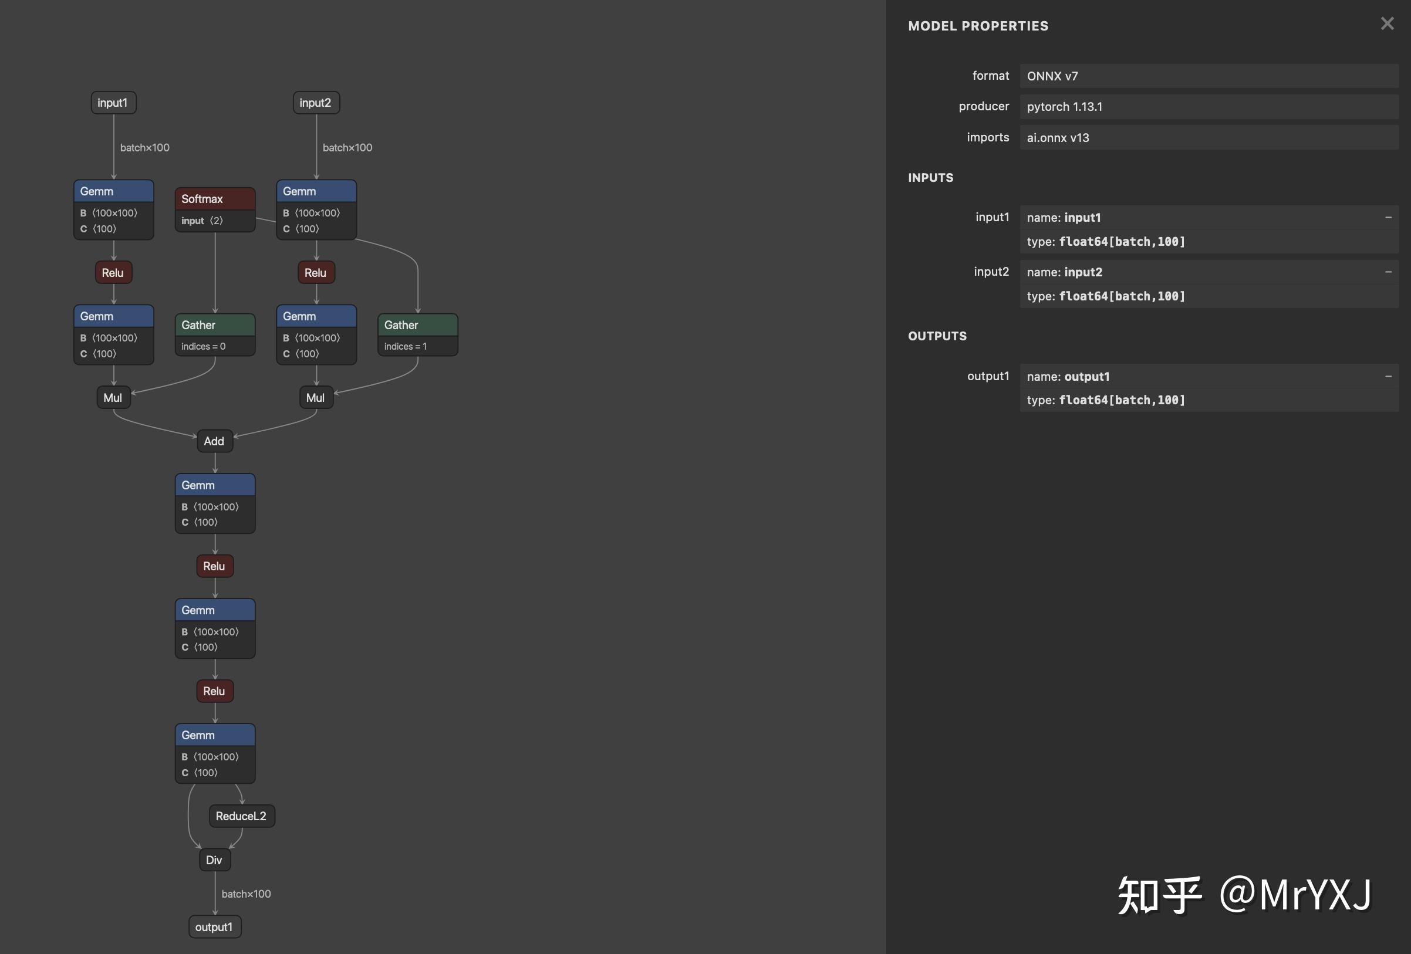Click the batch×100 edge label below input1
The image size is (1411, 954).
[x=144, y=147]
